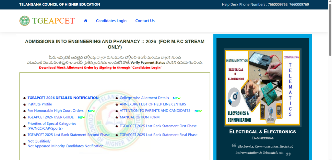Open the Candidates Login menu item
Image resolution: width=332 pixels, height=160 pixels.
click(111, 21)
